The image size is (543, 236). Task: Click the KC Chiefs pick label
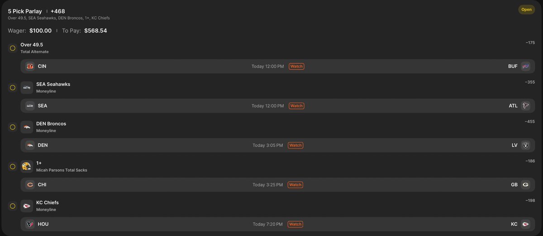tap(48, 202)
